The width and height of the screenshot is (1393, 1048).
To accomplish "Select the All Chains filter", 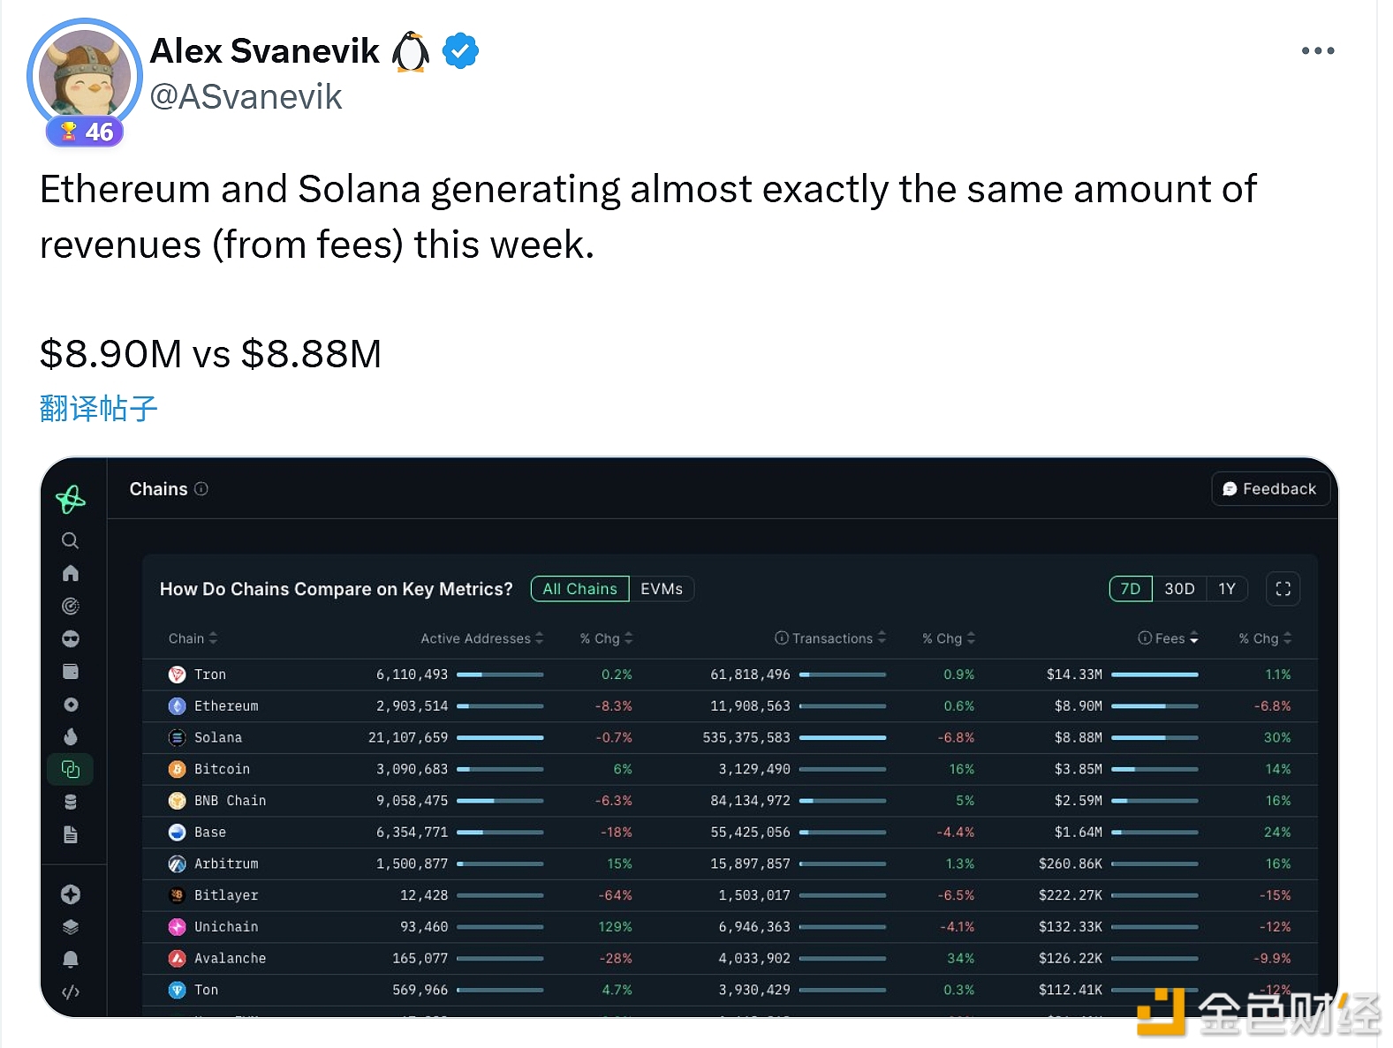I will click(579, 589).
